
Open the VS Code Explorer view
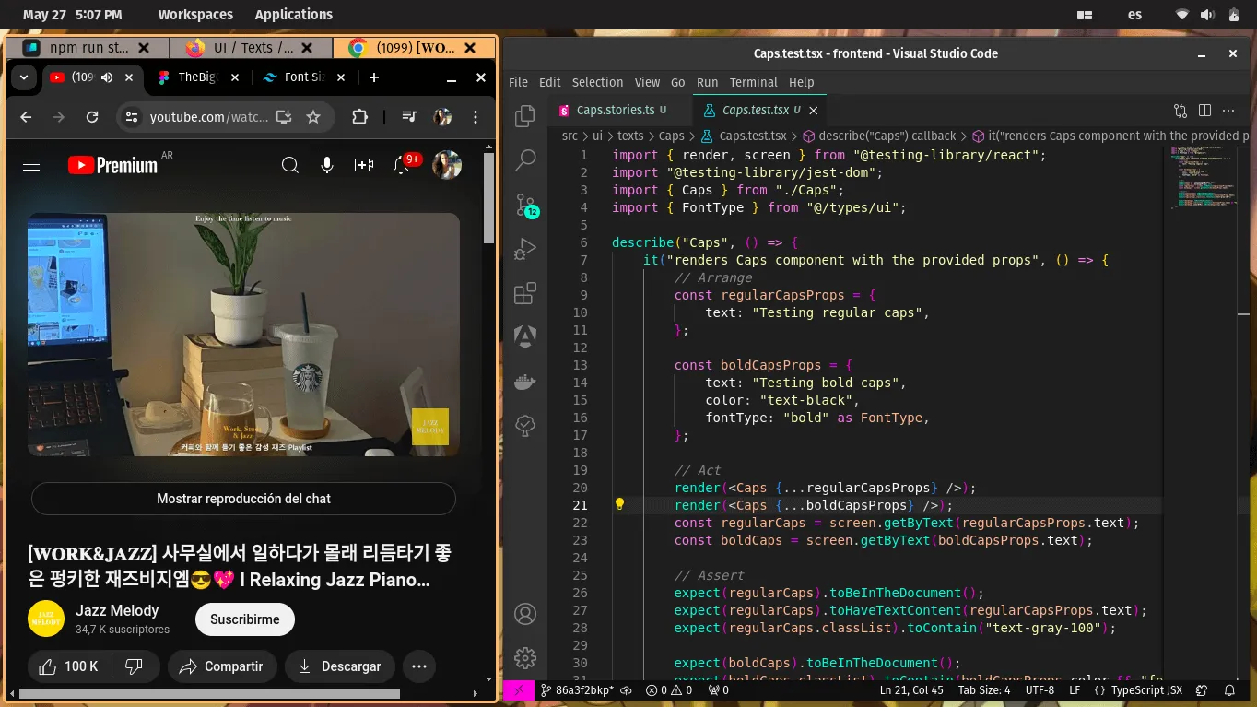[525, 116]
